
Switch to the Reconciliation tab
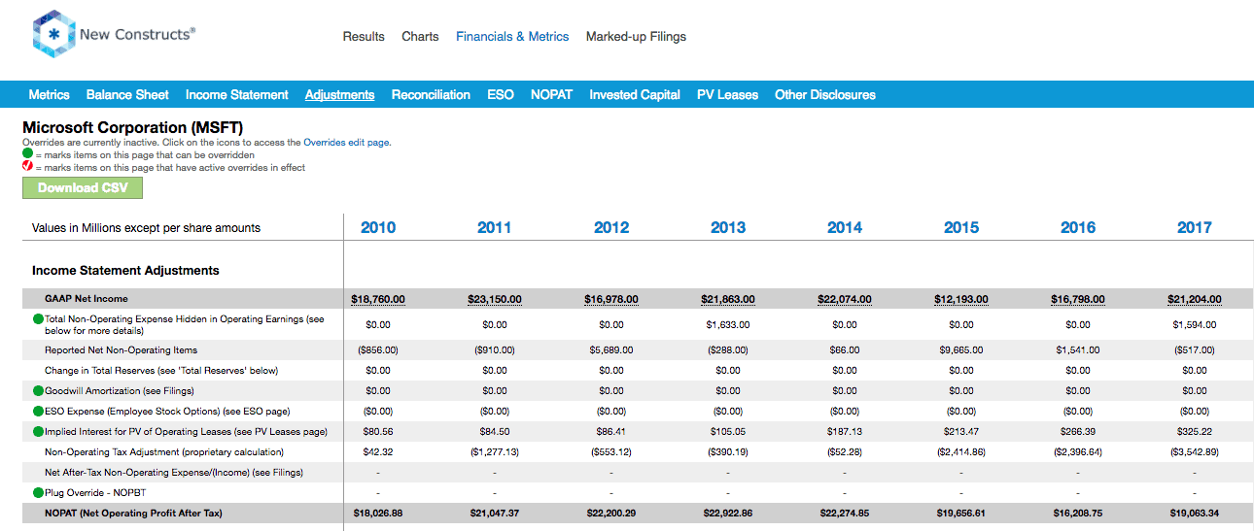(431, 94)
